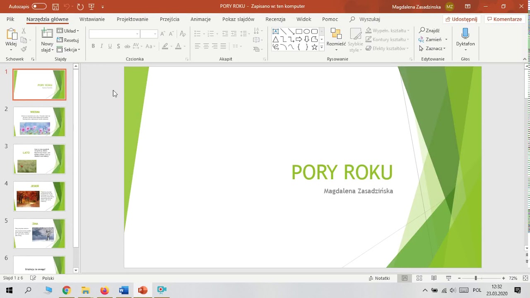Switch to Reading view icon
530x298 pixels.
pos(434,278)
